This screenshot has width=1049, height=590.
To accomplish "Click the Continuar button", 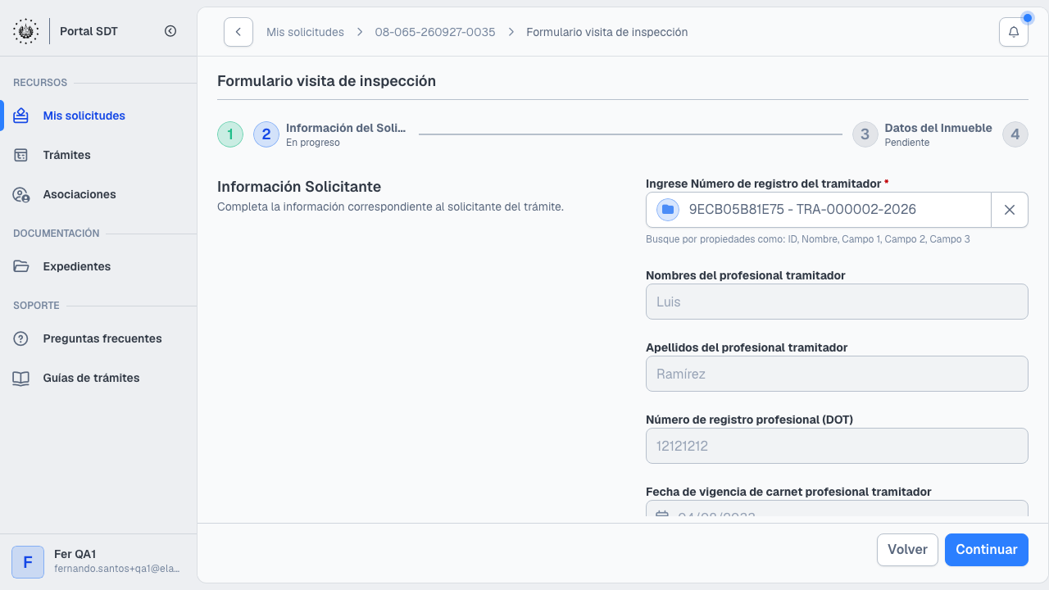I will [987, 550].
